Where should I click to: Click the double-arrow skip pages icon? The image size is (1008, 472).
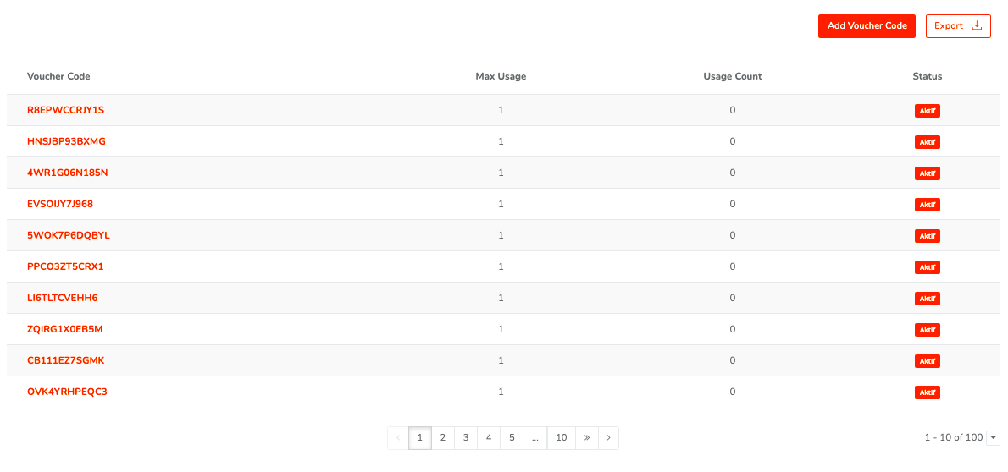(587, 438)
